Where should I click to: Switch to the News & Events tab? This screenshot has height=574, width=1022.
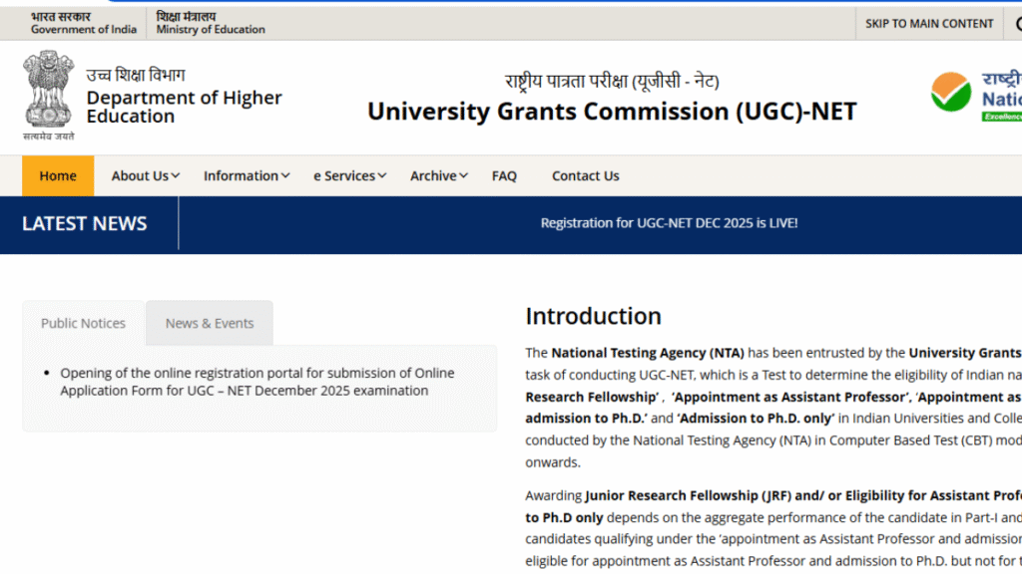pyautogui.click(x=210, y=323)
